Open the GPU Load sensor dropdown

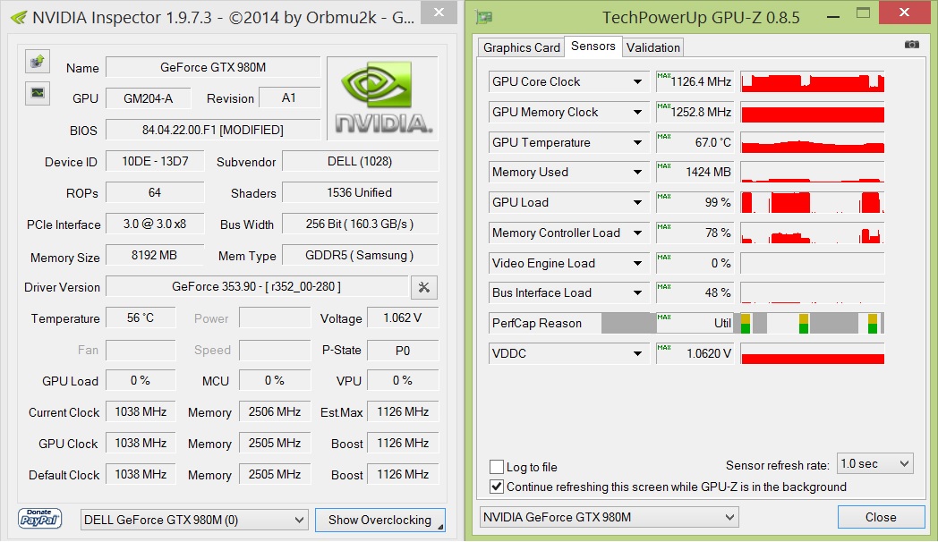[637, 202]
